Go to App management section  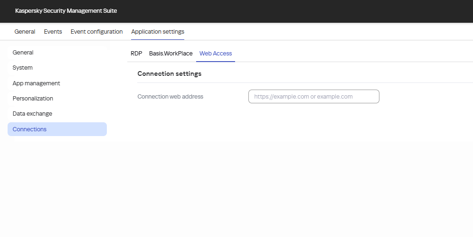point(57,83)
